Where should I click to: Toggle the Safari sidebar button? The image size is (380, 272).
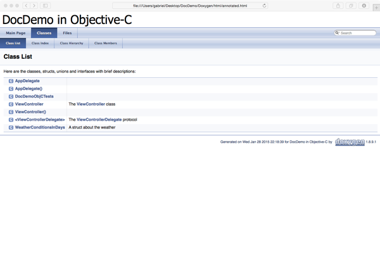(46, 6)
